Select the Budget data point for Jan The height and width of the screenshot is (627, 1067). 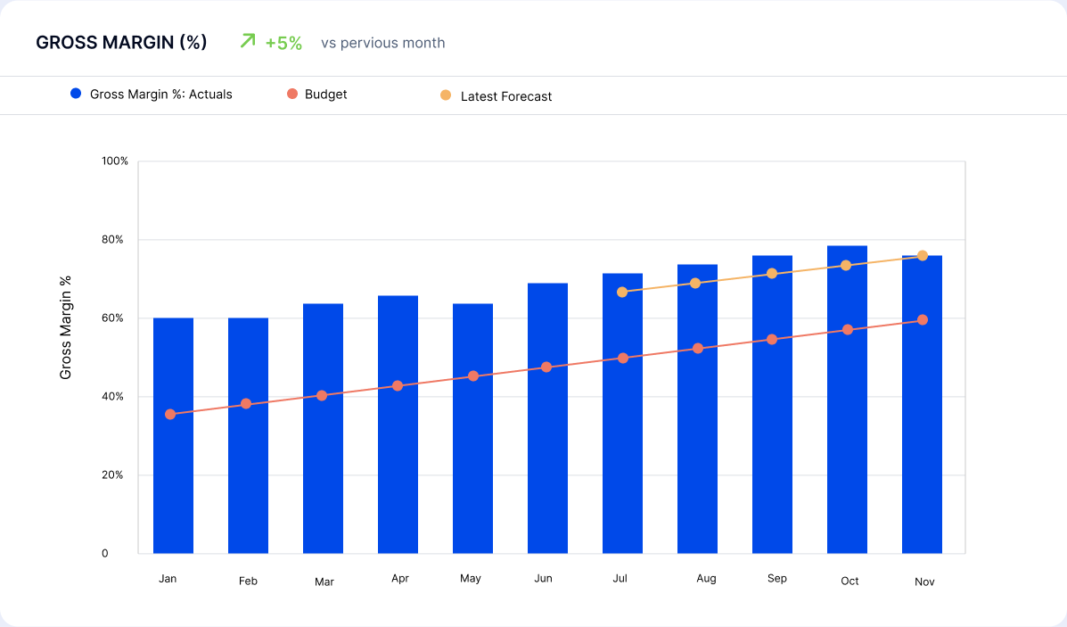[169, 415]
